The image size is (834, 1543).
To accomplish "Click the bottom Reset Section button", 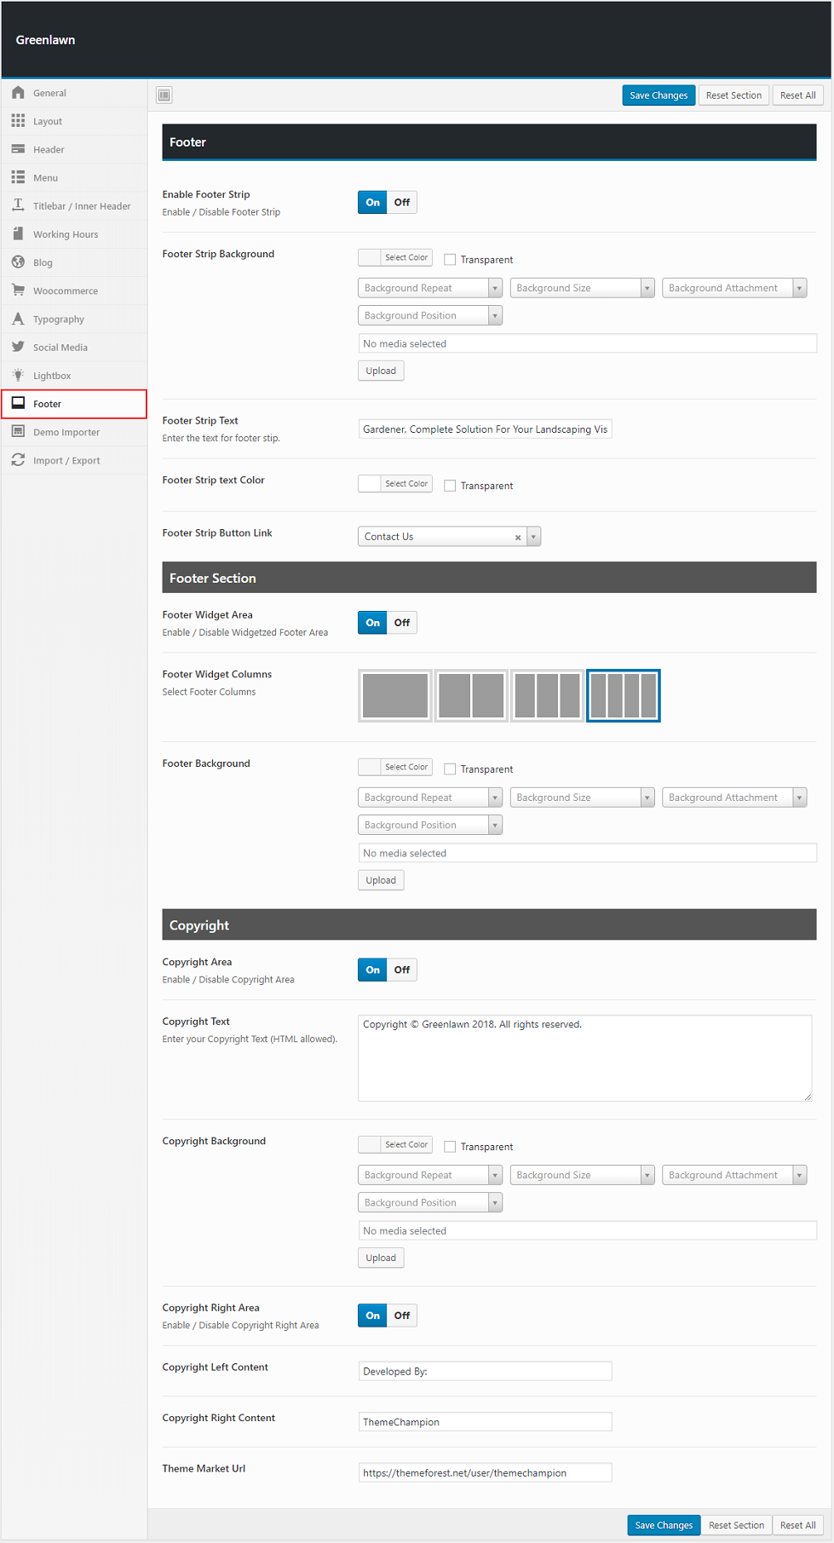I will (736, 1525).
